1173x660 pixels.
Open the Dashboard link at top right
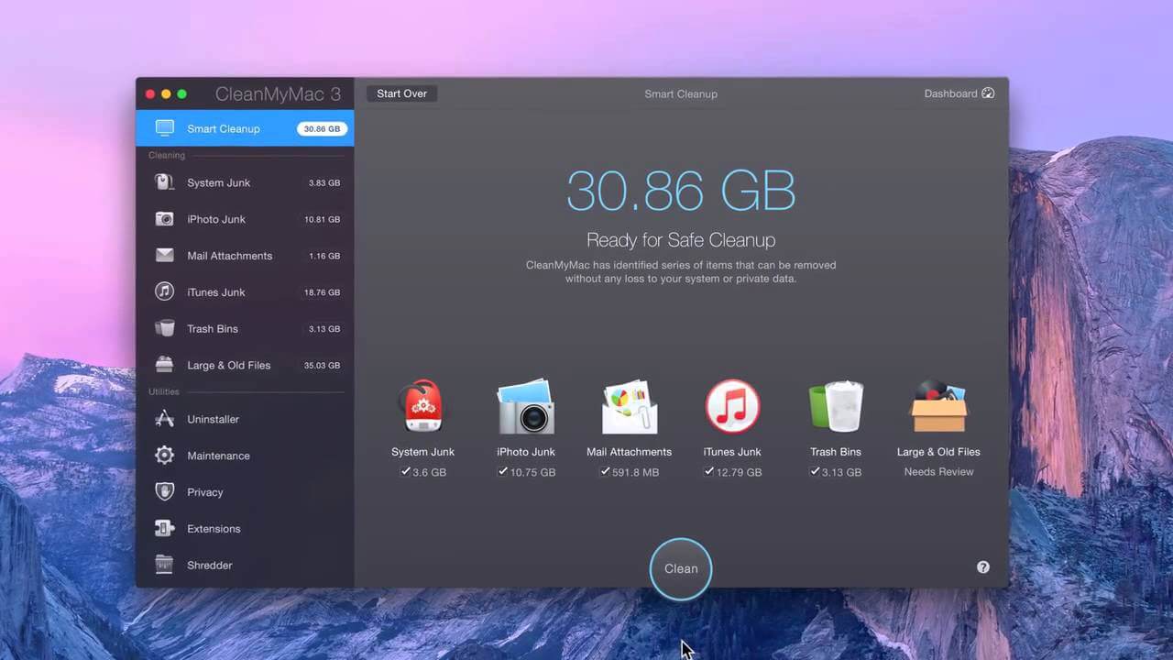coord(959,93)
